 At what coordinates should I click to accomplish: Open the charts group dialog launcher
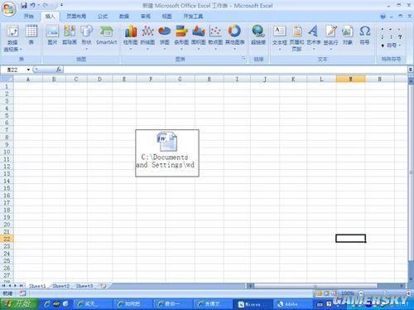[x=243, y=58]
